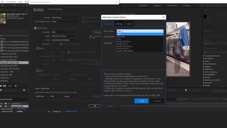Toggle render queue item checkbox

point(1,106)
